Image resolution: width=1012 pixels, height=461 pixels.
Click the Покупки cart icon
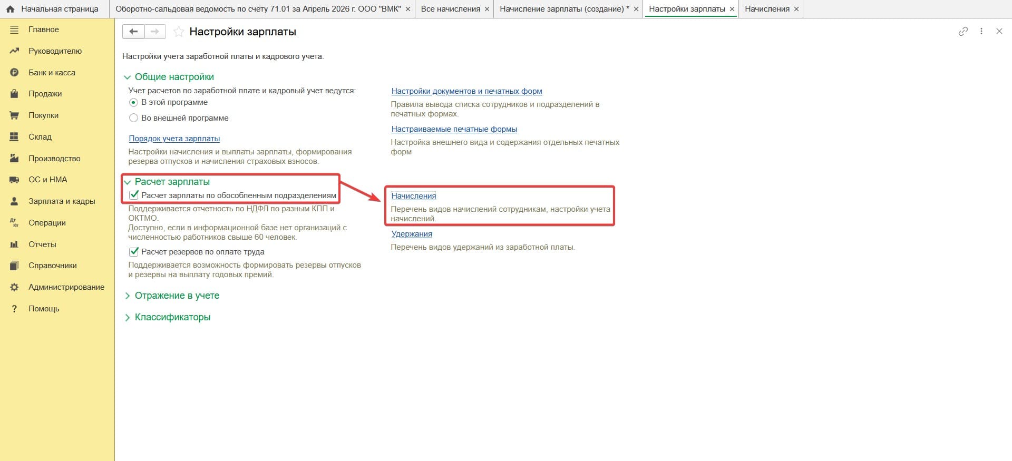tap(14, 115)
